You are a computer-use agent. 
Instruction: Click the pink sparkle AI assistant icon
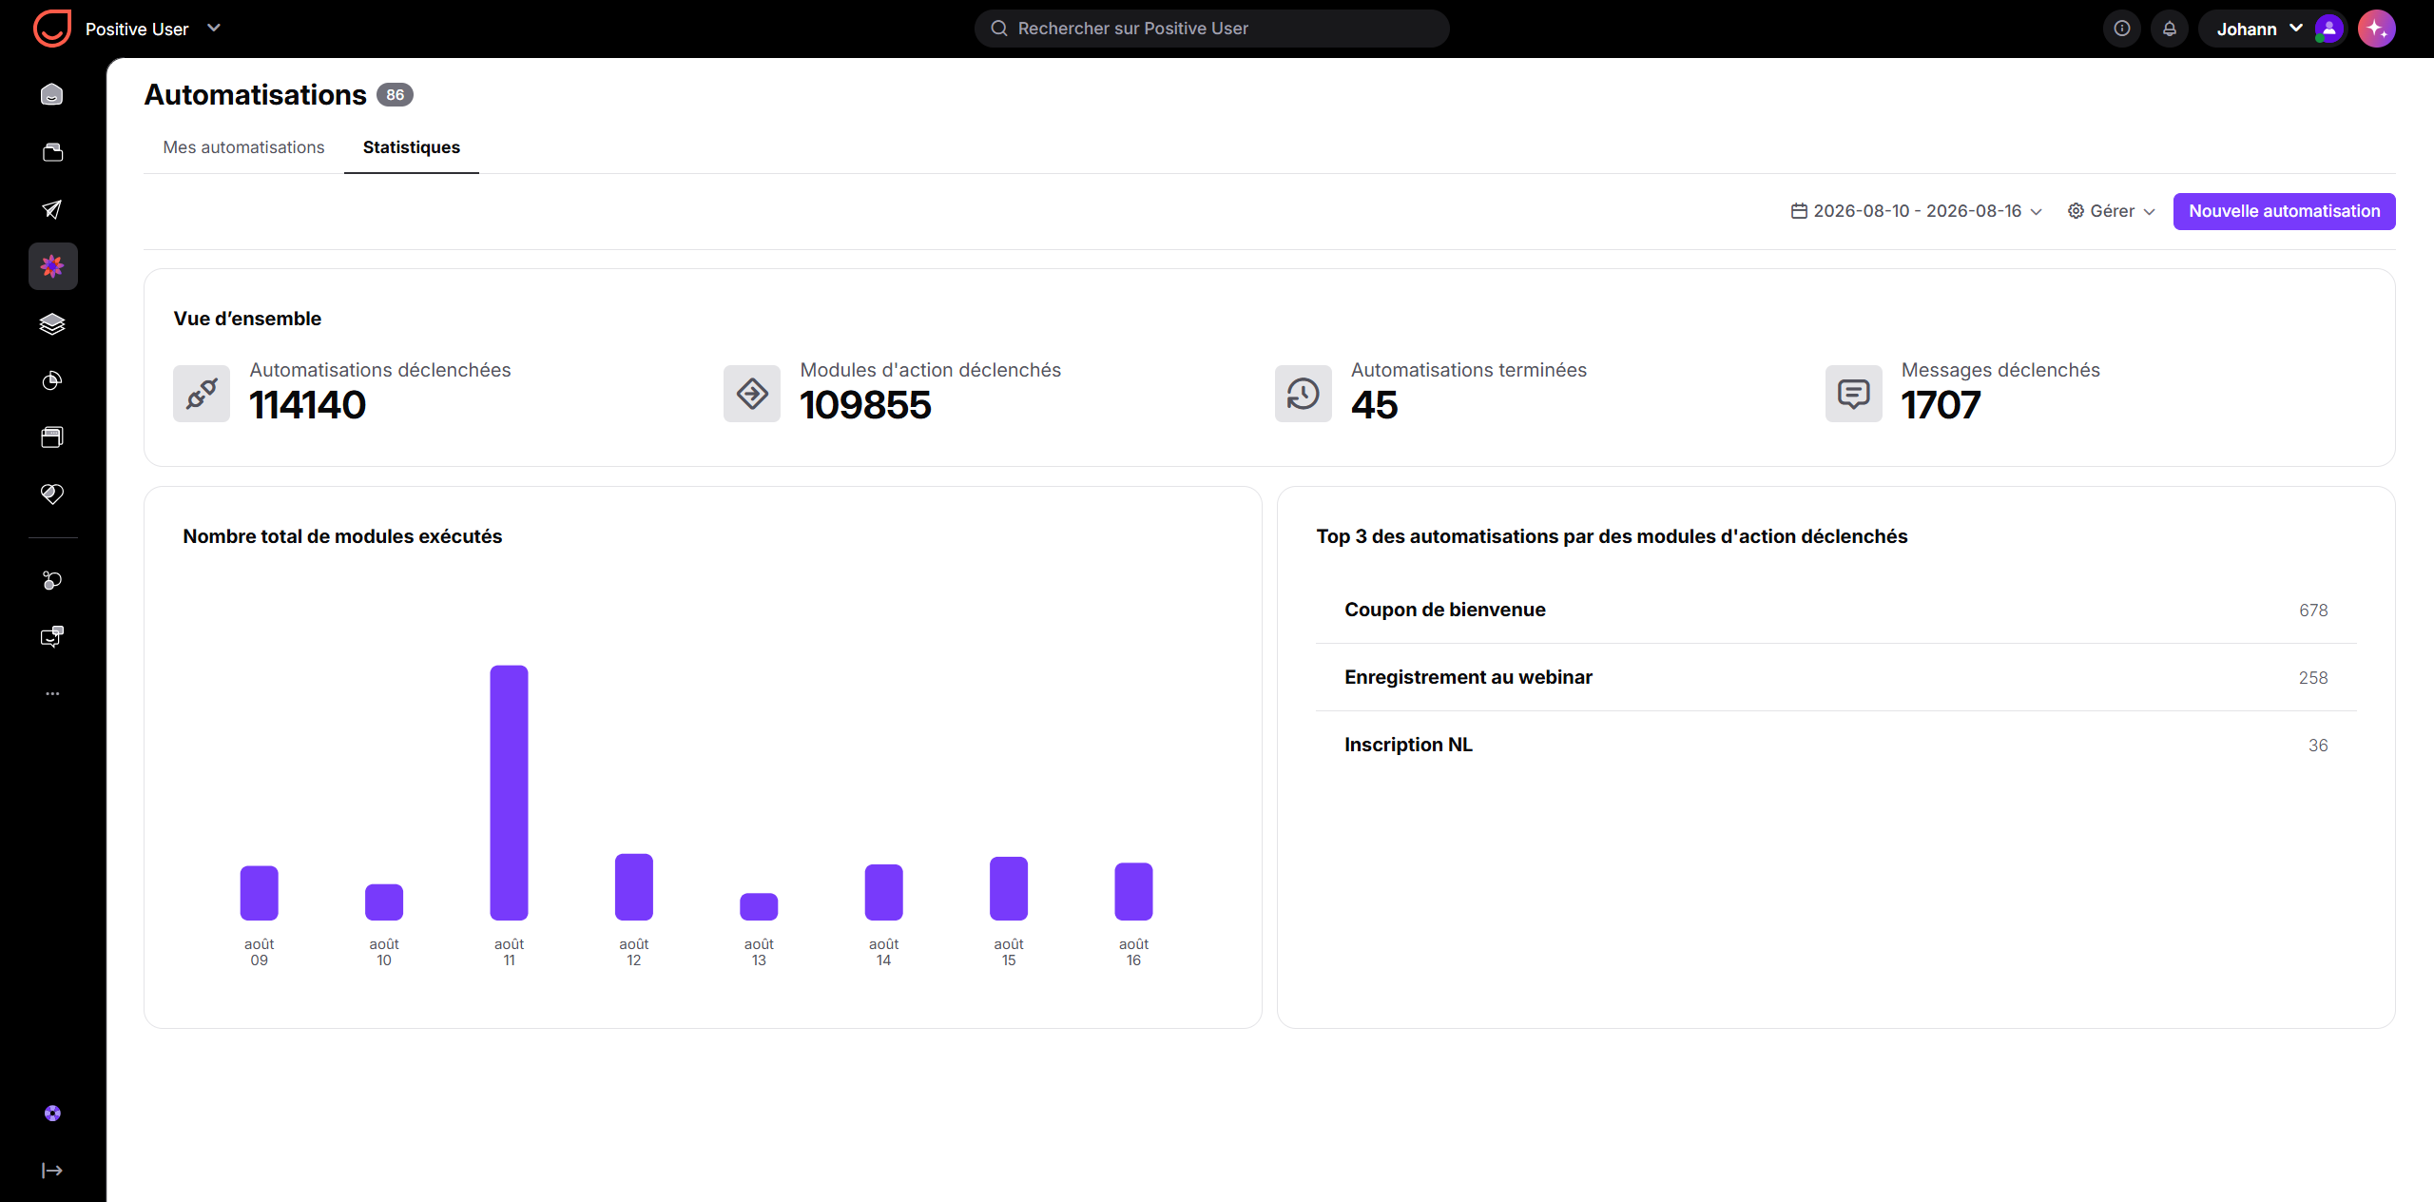pos(2377,29)
